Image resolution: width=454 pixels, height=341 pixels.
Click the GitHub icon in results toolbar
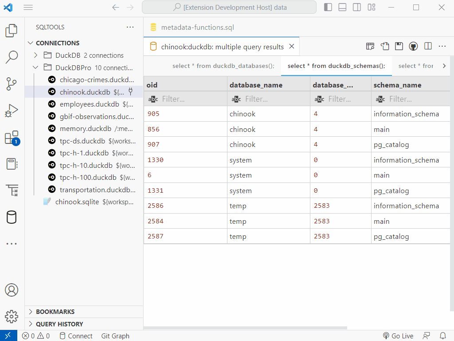tap(413, 47)
